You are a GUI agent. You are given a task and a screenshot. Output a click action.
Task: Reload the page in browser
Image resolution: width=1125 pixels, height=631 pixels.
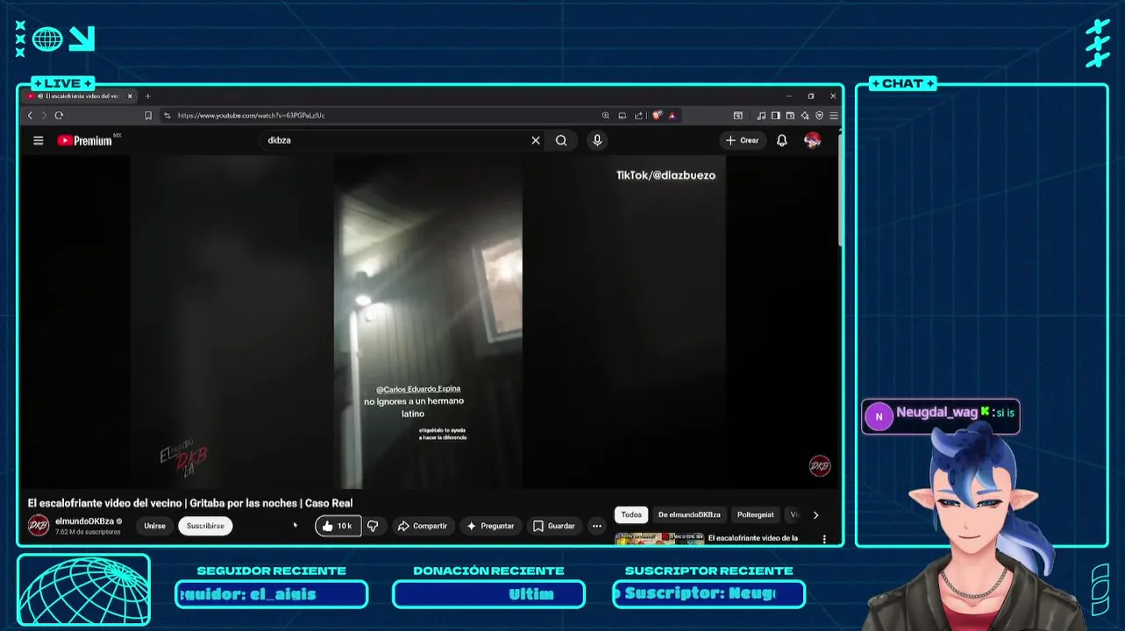tap(59, 116)
